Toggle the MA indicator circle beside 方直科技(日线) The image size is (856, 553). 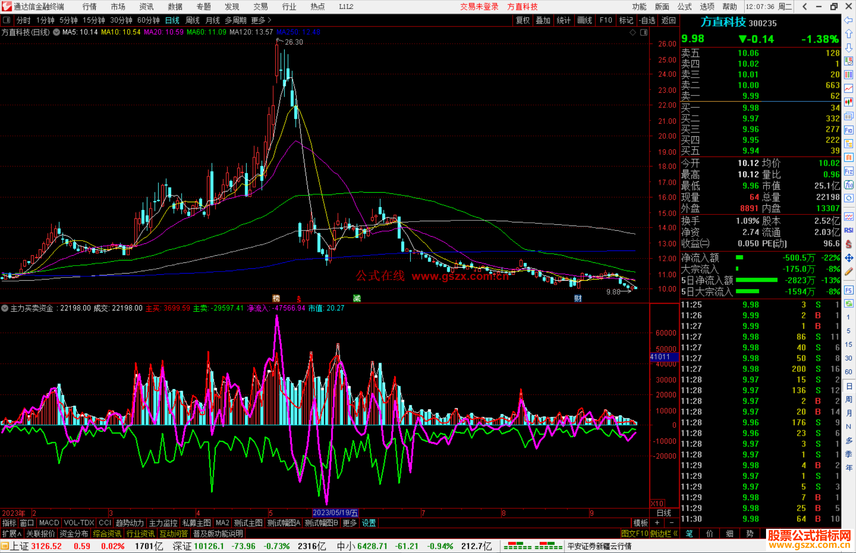56,32
